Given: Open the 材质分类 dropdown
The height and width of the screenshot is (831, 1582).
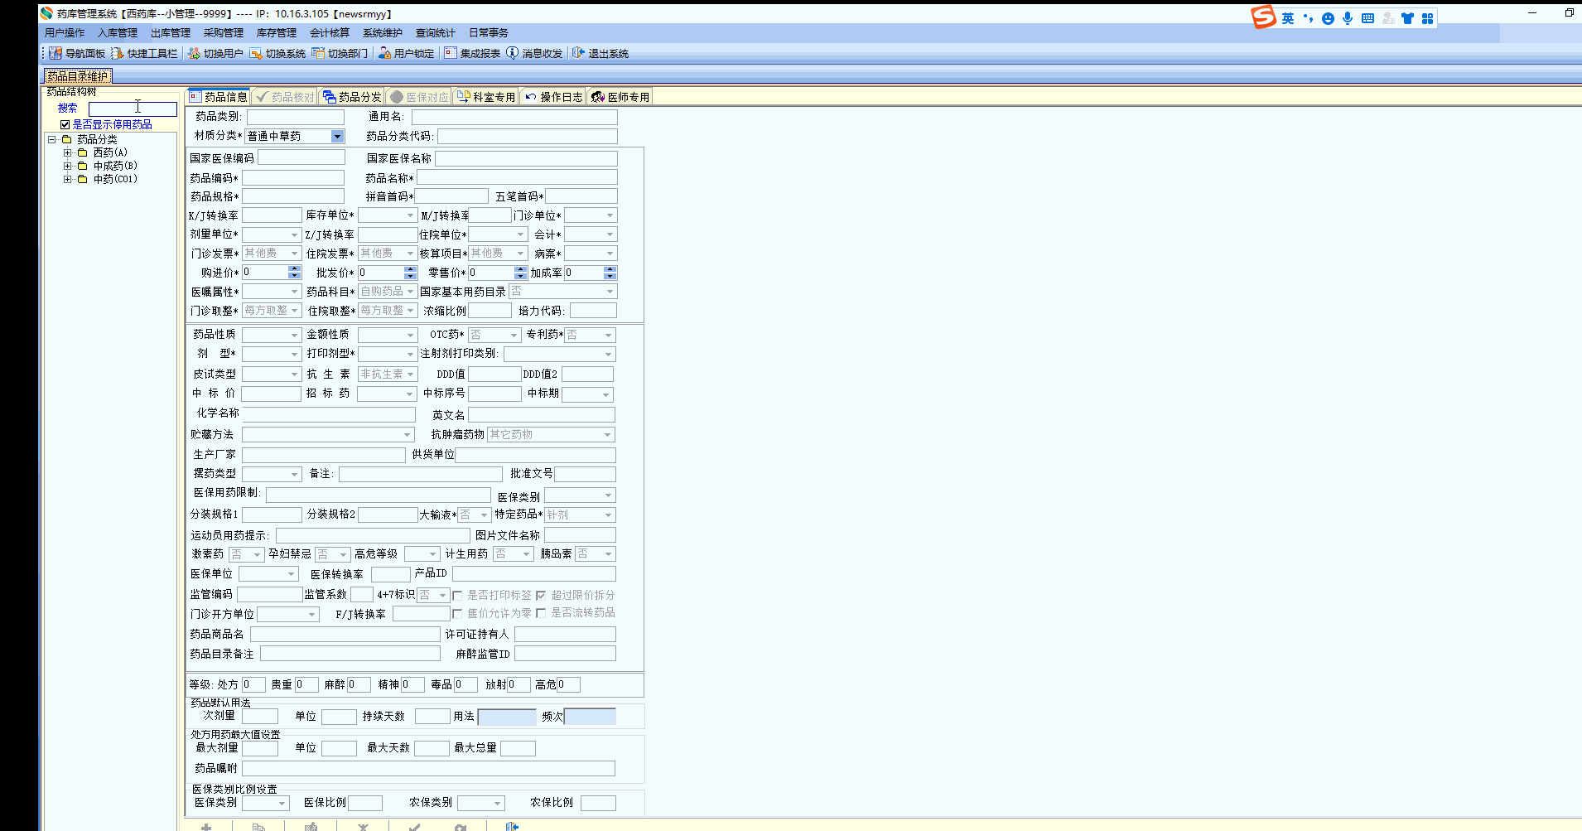Looking at the screenshot, I should click(337, 136).
